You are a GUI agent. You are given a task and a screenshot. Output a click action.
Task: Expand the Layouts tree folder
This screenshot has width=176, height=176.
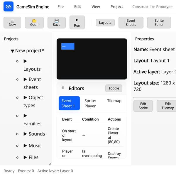point(25,61)
